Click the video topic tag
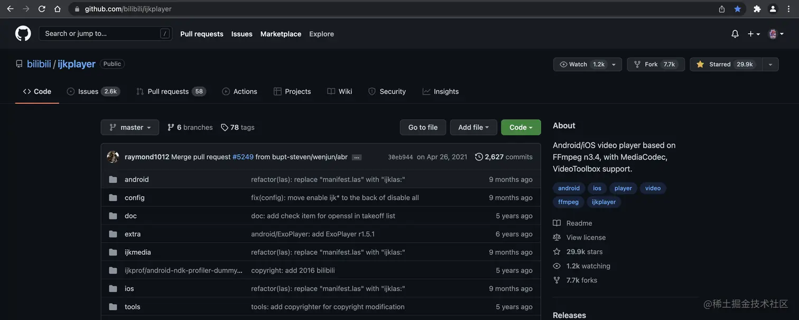The width and height of the screenshot is (799, 320). pos(653,188)
